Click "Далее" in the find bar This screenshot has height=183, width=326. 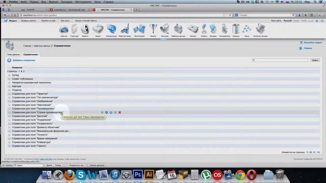[49, 165]
